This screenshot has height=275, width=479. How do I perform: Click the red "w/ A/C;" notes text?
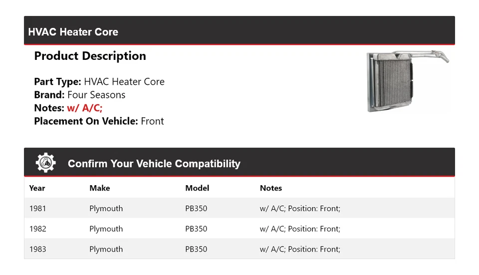tap(85, 108)
